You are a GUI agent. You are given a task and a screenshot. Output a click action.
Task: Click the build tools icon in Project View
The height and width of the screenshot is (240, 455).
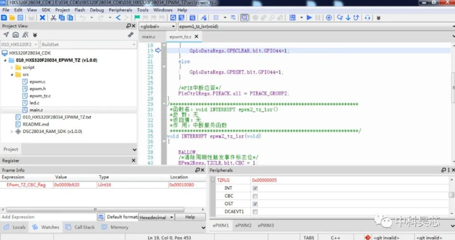tap(26, 35)
